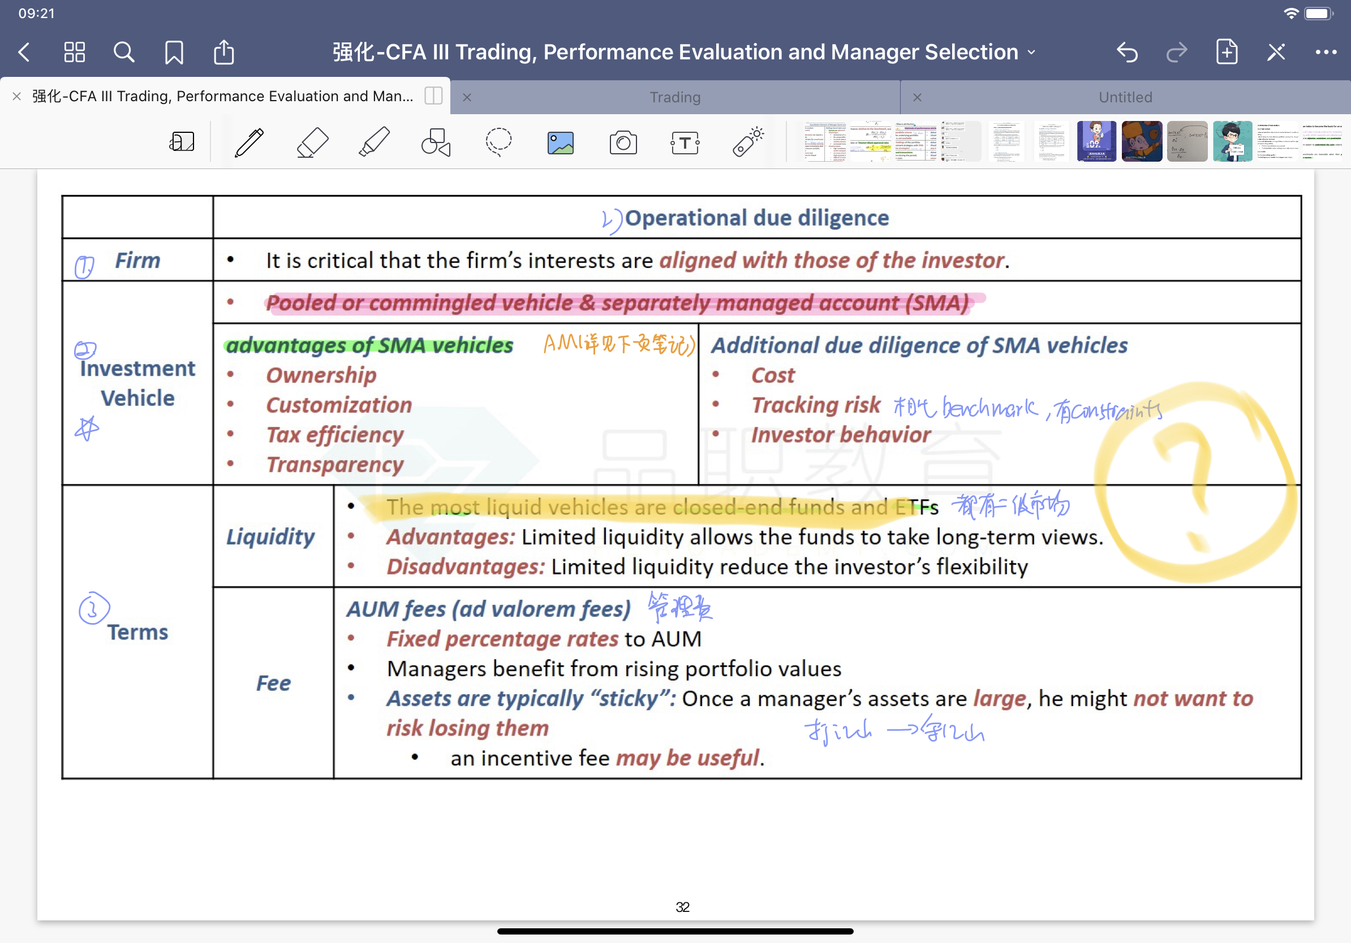Tap the "Tracking risk" bullet
Image resolution: width=1351 pixels, height=943 pixels.
pyautogui.click(x=816, y=405)
